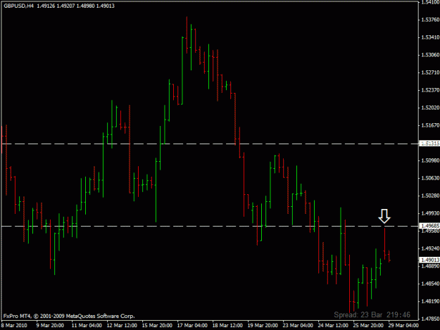440x330 pixels.
Task: Click the 1.52710 price axis label
Action: (x=430, y=72)
